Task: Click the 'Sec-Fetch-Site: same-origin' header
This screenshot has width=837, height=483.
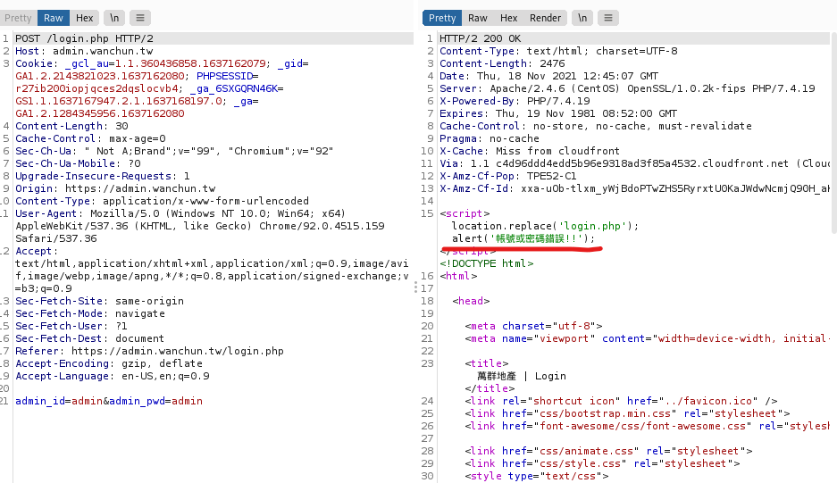Action: click(x=99, y=301)
